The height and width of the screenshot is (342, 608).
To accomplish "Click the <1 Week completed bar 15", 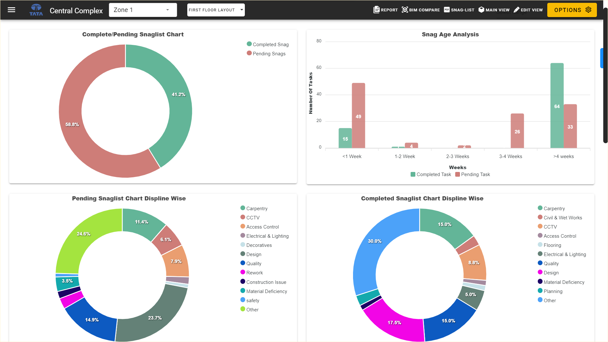I will [345, 138].
